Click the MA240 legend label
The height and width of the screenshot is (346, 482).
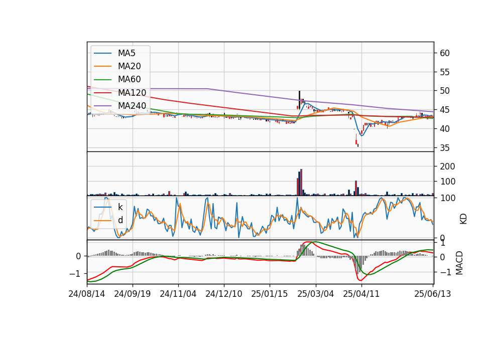tap(132, 106)
